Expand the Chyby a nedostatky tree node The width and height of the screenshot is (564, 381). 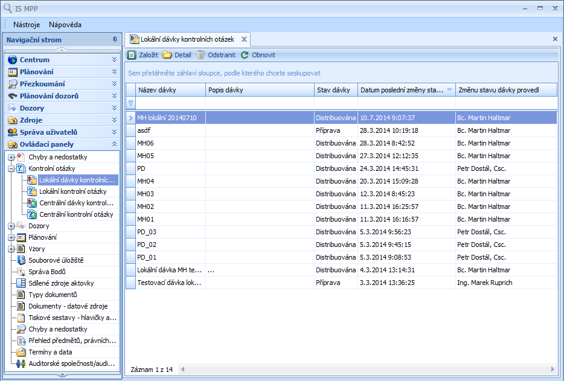point(11,157)
